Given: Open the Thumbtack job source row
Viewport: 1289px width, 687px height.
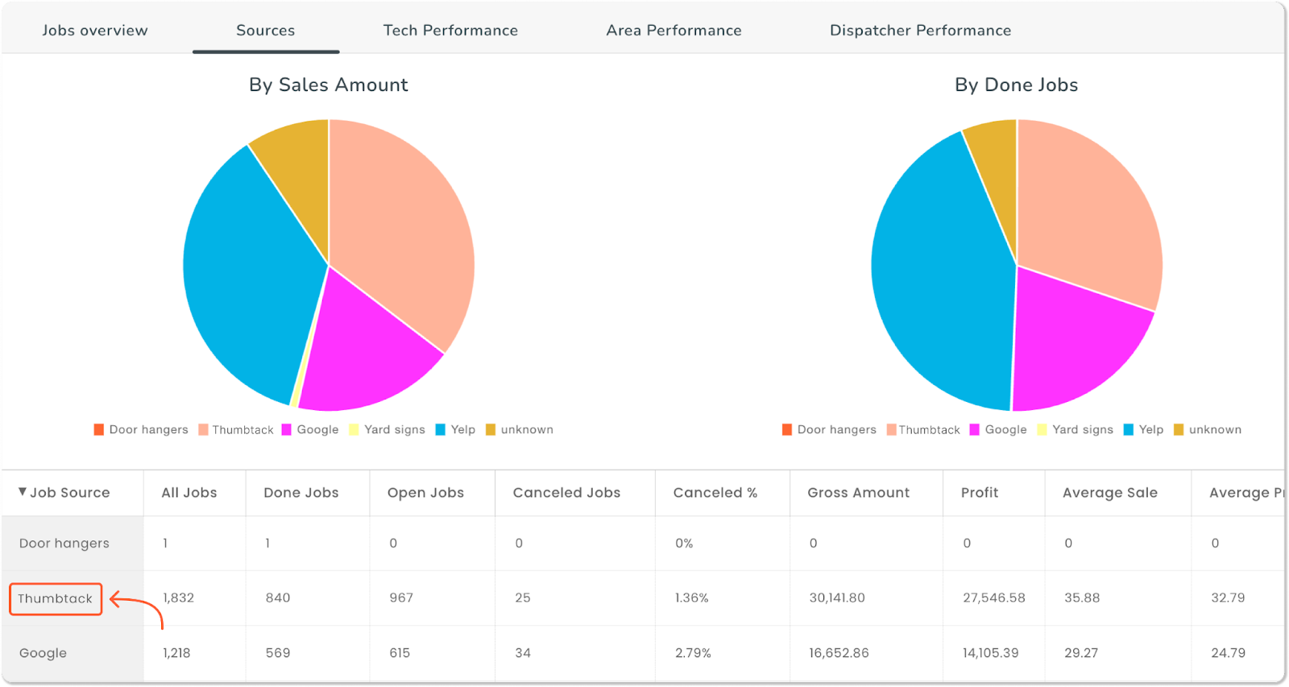Looking at the screenshot, I should coord(56,598).
